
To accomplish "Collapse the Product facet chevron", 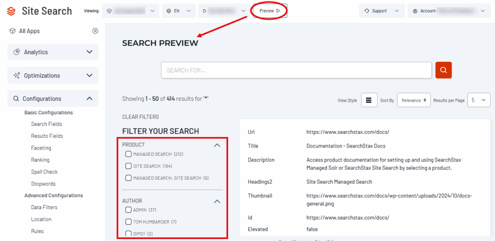I will pos(217,146).
